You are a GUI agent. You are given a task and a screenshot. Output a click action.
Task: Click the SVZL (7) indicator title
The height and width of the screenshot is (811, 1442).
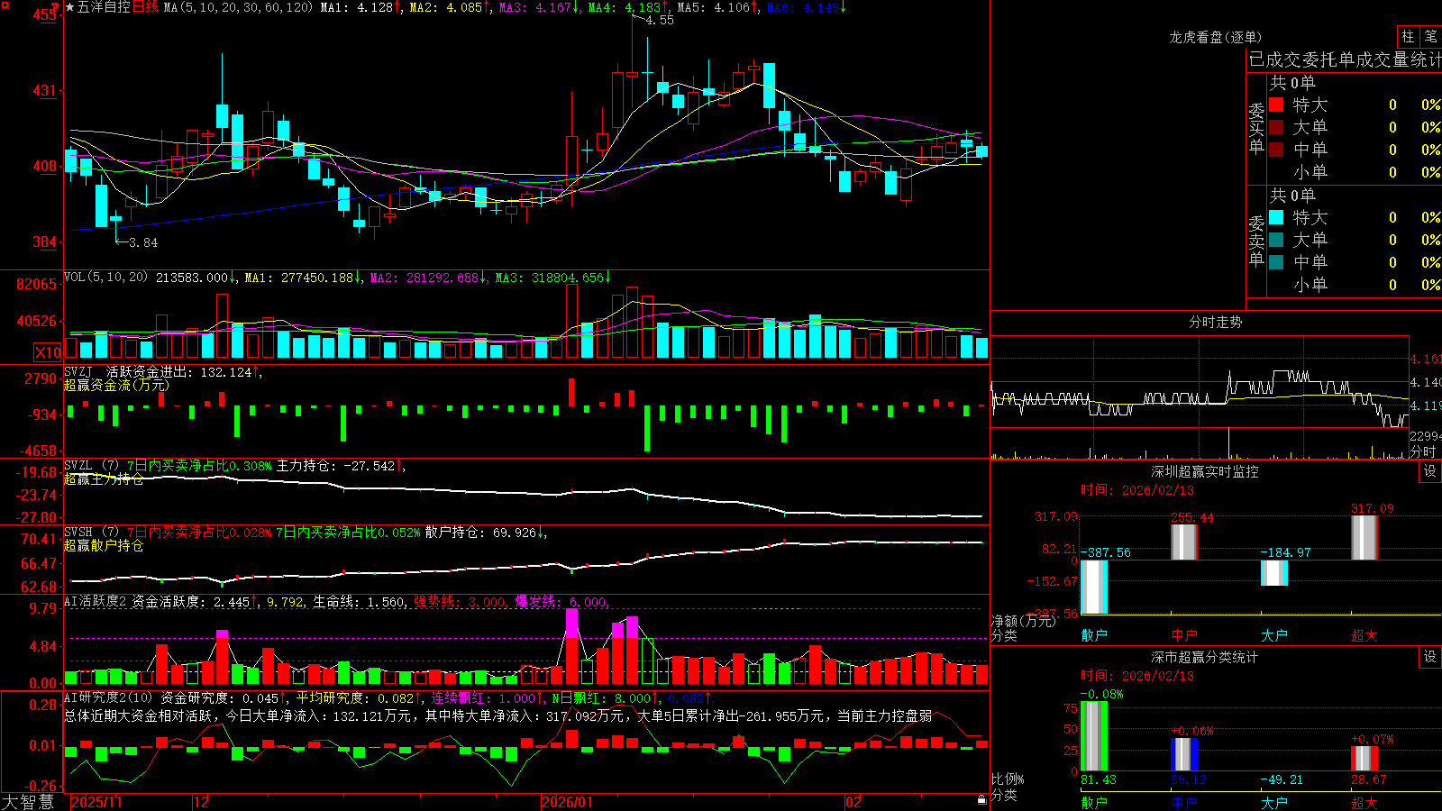(91, 466)
